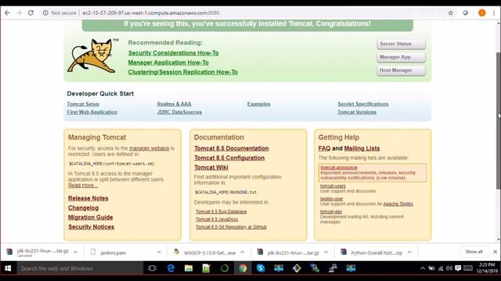Open Task View on the taskbar

point(152,269)
